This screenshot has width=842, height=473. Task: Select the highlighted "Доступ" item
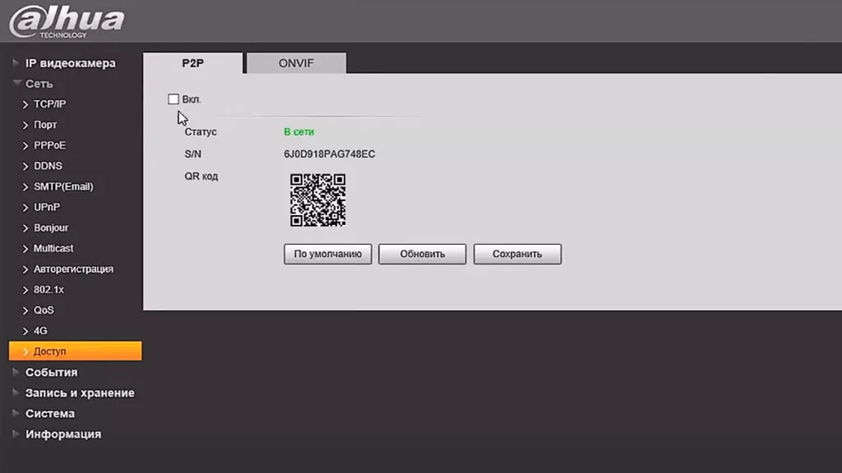(x=75, y=351)
